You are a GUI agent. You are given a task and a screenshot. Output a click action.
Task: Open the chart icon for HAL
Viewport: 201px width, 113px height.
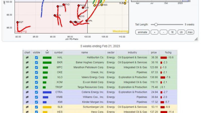click(27, 58)
